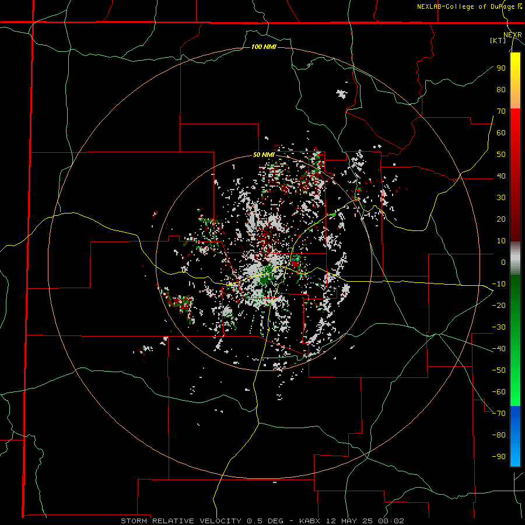This screenshot has width=525, height=525.
Task: Click the blue bottom segment of the color bar
Action: [515, 436]
